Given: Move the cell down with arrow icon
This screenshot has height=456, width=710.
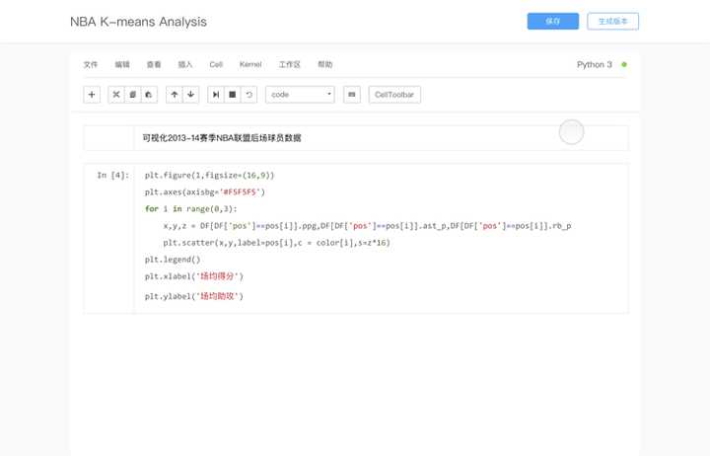Looking at the screenshot, I should (190, 95).
